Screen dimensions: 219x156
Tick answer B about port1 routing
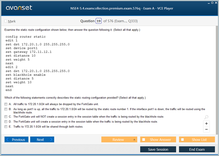coord(6,109)
